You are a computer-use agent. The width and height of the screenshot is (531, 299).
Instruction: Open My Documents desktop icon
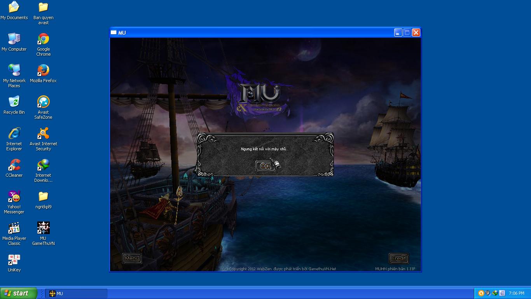[x=14, y=11]
